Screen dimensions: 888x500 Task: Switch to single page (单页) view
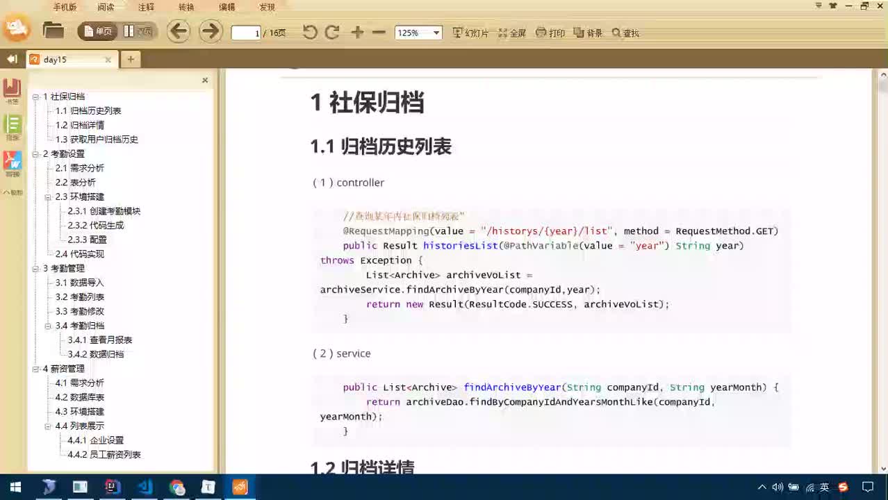tap(97, 31)
